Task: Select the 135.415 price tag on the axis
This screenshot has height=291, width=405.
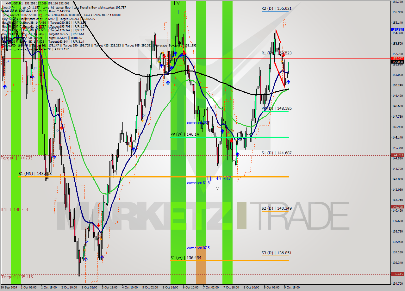Action: 397,274
